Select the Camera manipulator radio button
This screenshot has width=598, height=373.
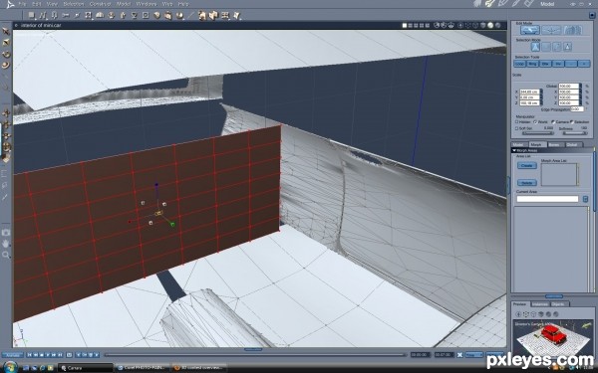click(x=553, y=122)
